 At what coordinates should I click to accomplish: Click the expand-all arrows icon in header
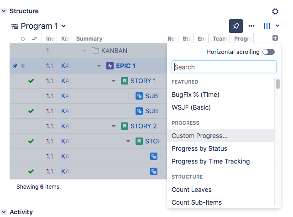pos(34,39)
